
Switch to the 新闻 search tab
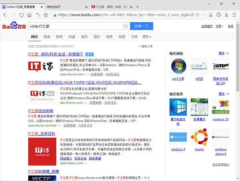tap(47, 37)
